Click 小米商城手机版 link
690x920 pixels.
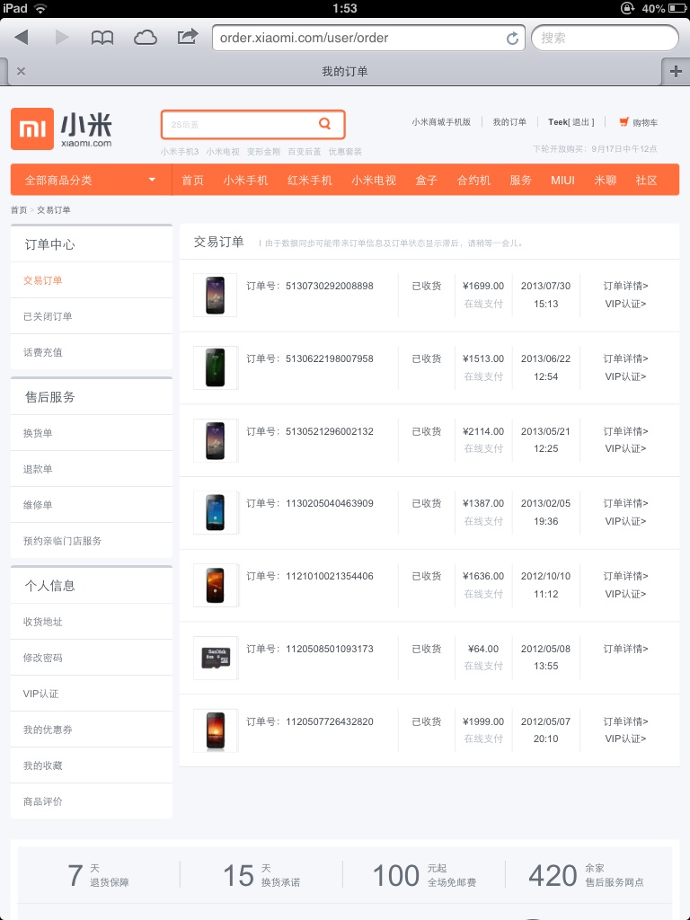tap(441, 122)
